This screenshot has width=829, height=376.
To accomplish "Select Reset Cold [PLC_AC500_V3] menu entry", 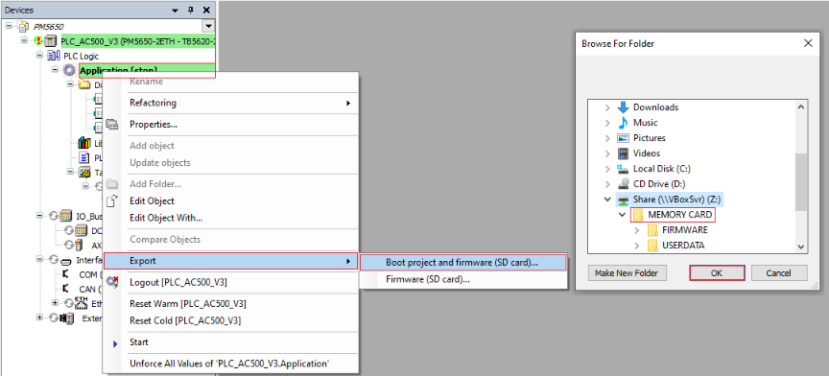I will 188,320.
